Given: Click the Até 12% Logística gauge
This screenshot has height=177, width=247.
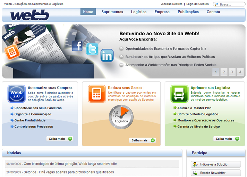Looking at the screenshot, I should click(121, 117).
